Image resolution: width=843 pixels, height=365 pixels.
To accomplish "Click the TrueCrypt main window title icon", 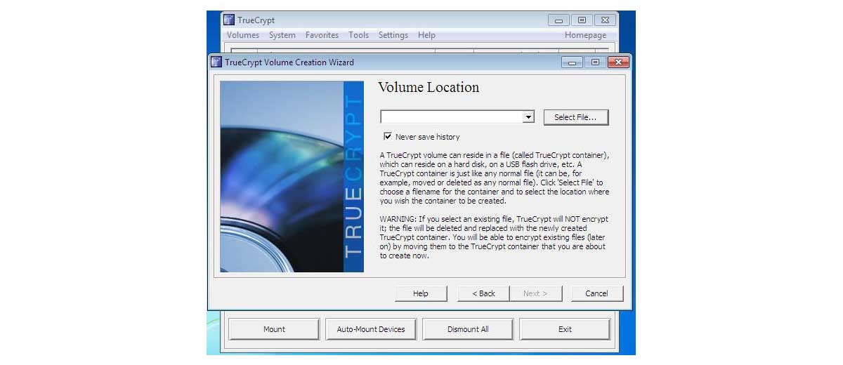I will 229,20.
